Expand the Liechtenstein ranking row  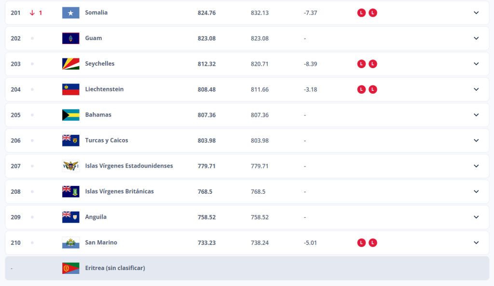tap(476, 89)
